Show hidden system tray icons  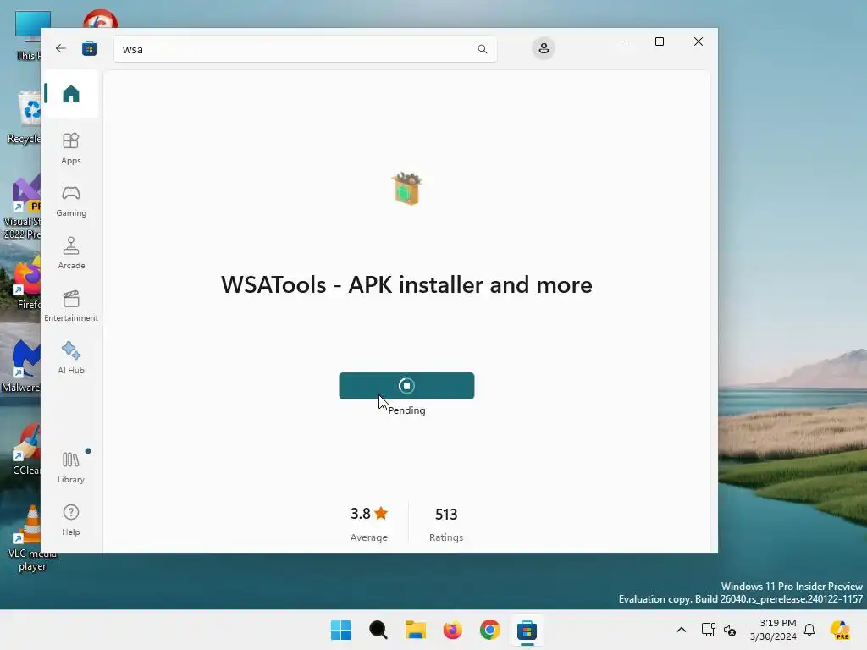click(x=682, y=630)
